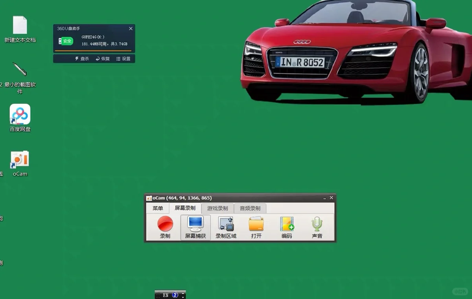Image resolution: width=472 pixels, height=299 pixels.
Task: Select the screen capture monitor icon
Action: 195,227
